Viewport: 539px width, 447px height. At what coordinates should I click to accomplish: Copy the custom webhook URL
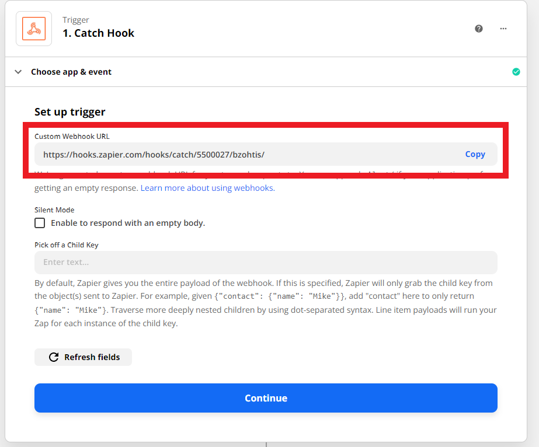475,154
